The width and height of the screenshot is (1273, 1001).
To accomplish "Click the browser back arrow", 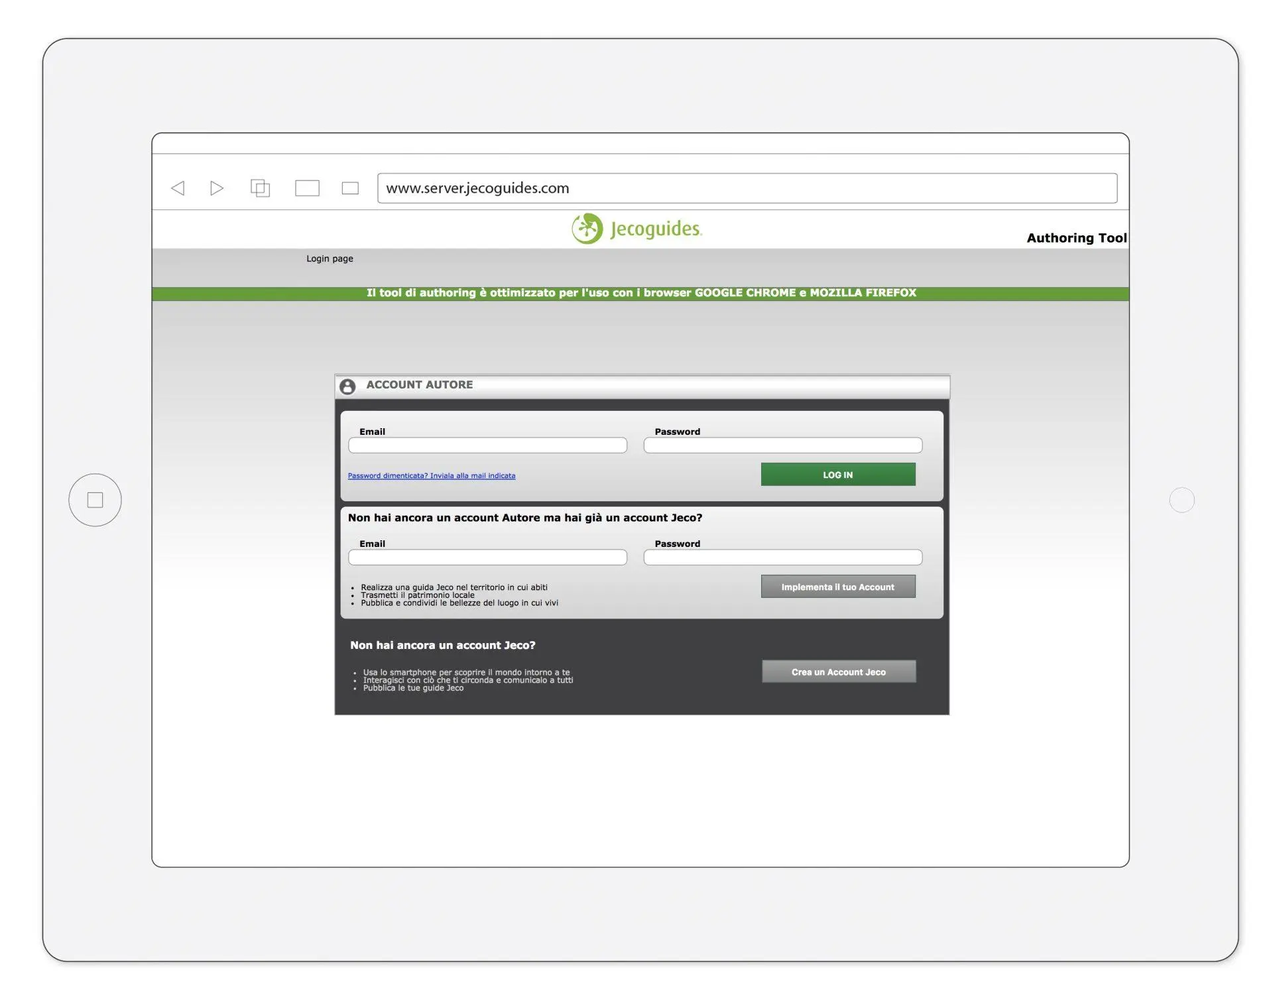I will tap(178, 188).
